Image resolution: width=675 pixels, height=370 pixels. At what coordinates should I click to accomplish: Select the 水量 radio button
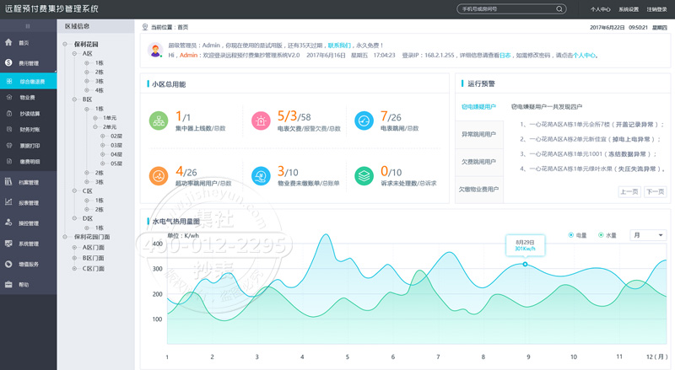coord(602,235)
